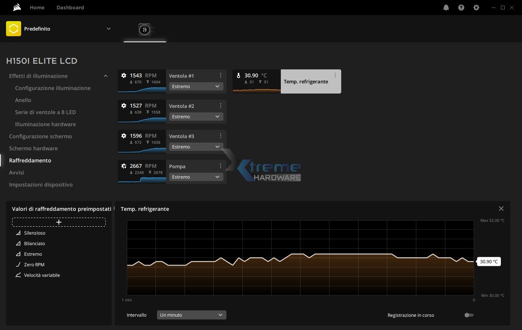Screen dimensions: 522x330
Task: Open the Intervallo Un minuto dropdown
Action: [191, 315]
